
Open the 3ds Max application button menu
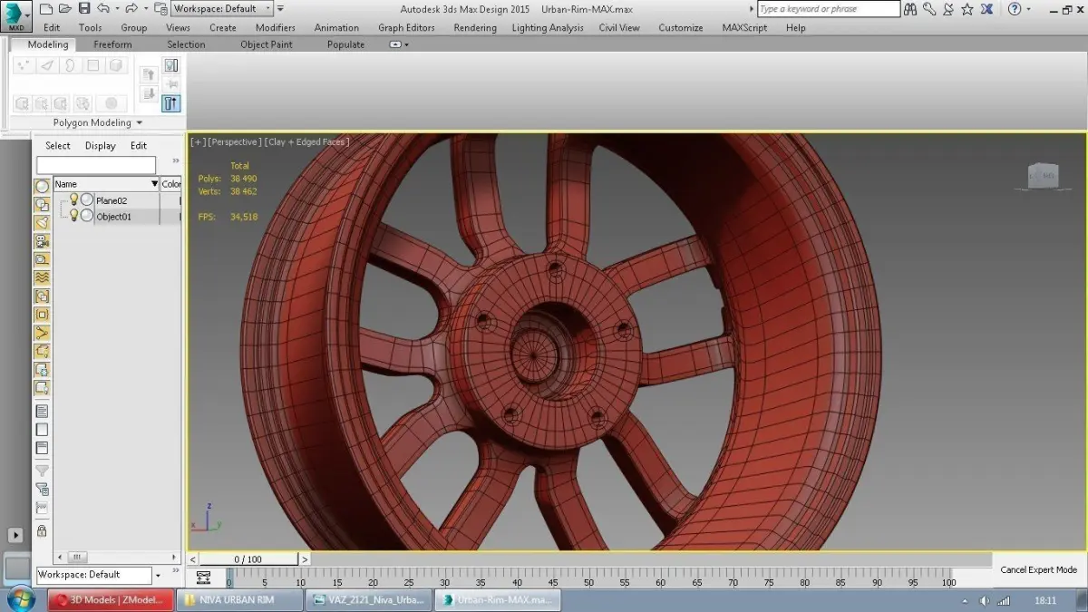tap(16, 16)
